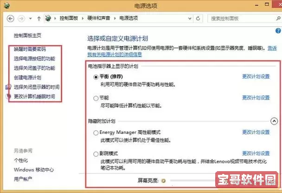Expand the arrow before 控制面板 in the breadcrumb
282x193 pixels.
pyautogui.click(x=55, y=19)
